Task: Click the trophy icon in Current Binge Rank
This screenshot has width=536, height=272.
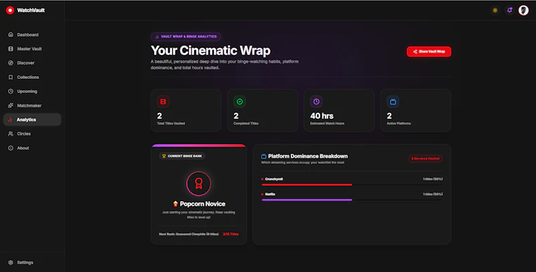Action: (x=164, y=156)
